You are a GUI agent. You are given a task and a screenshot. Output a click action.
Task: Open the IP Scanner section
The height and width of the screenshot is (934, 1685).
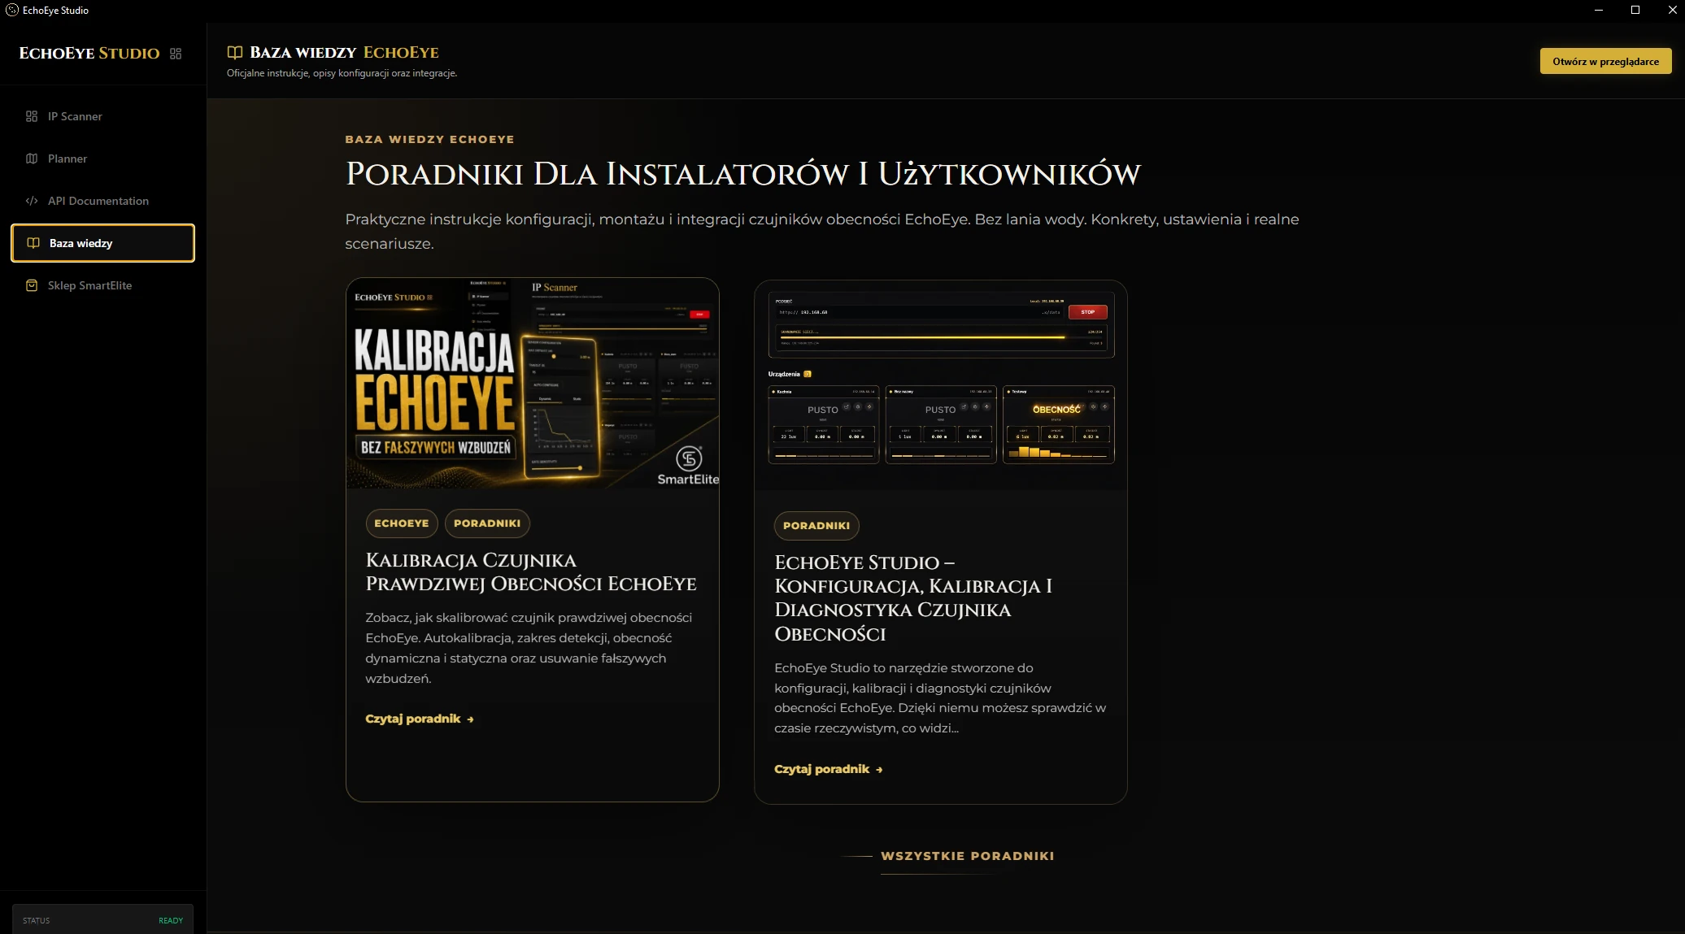[102, 116]
